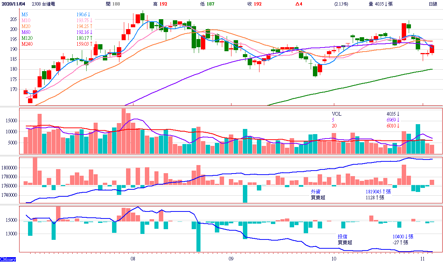This screenshot has height=266, width=443.
Task: Click the CMoney logo in bottom corner
Action: (x=8, y=260)
